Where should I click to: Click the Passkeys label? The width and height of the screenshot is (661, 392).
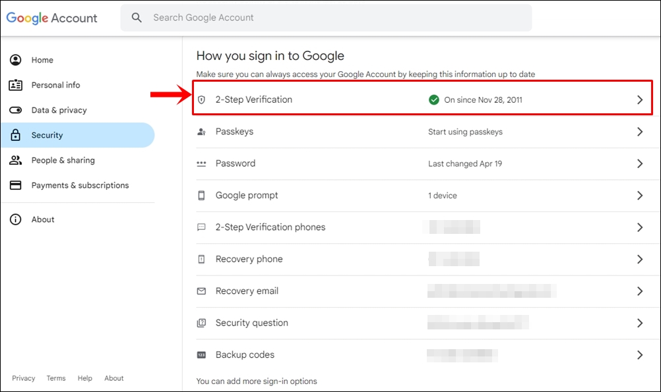coord(234,132)
